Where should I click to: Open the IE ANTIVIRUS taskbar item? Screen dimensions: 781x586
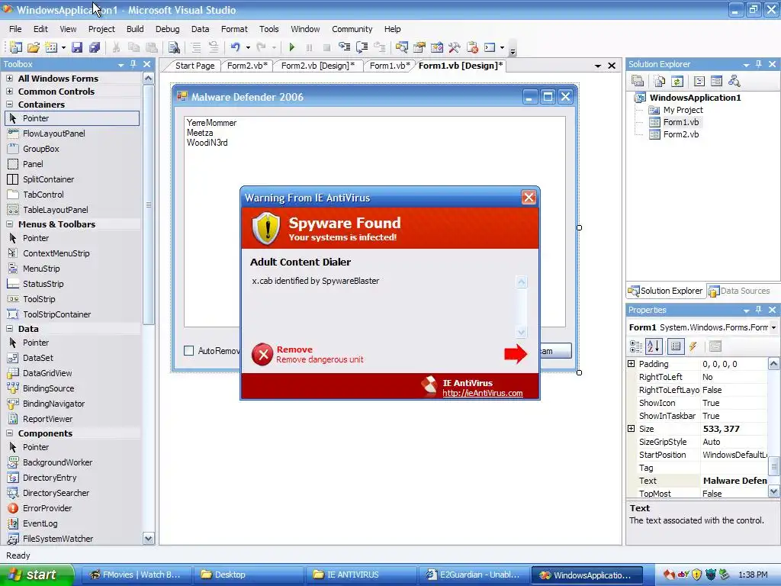tap(360, 575)
